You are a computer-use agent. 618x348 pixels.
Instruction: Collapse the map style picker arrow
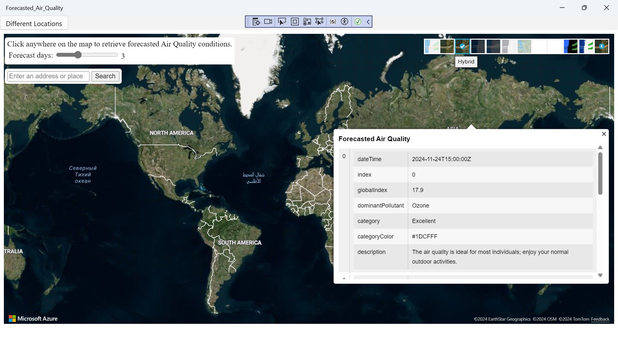[x=602, y=46]
